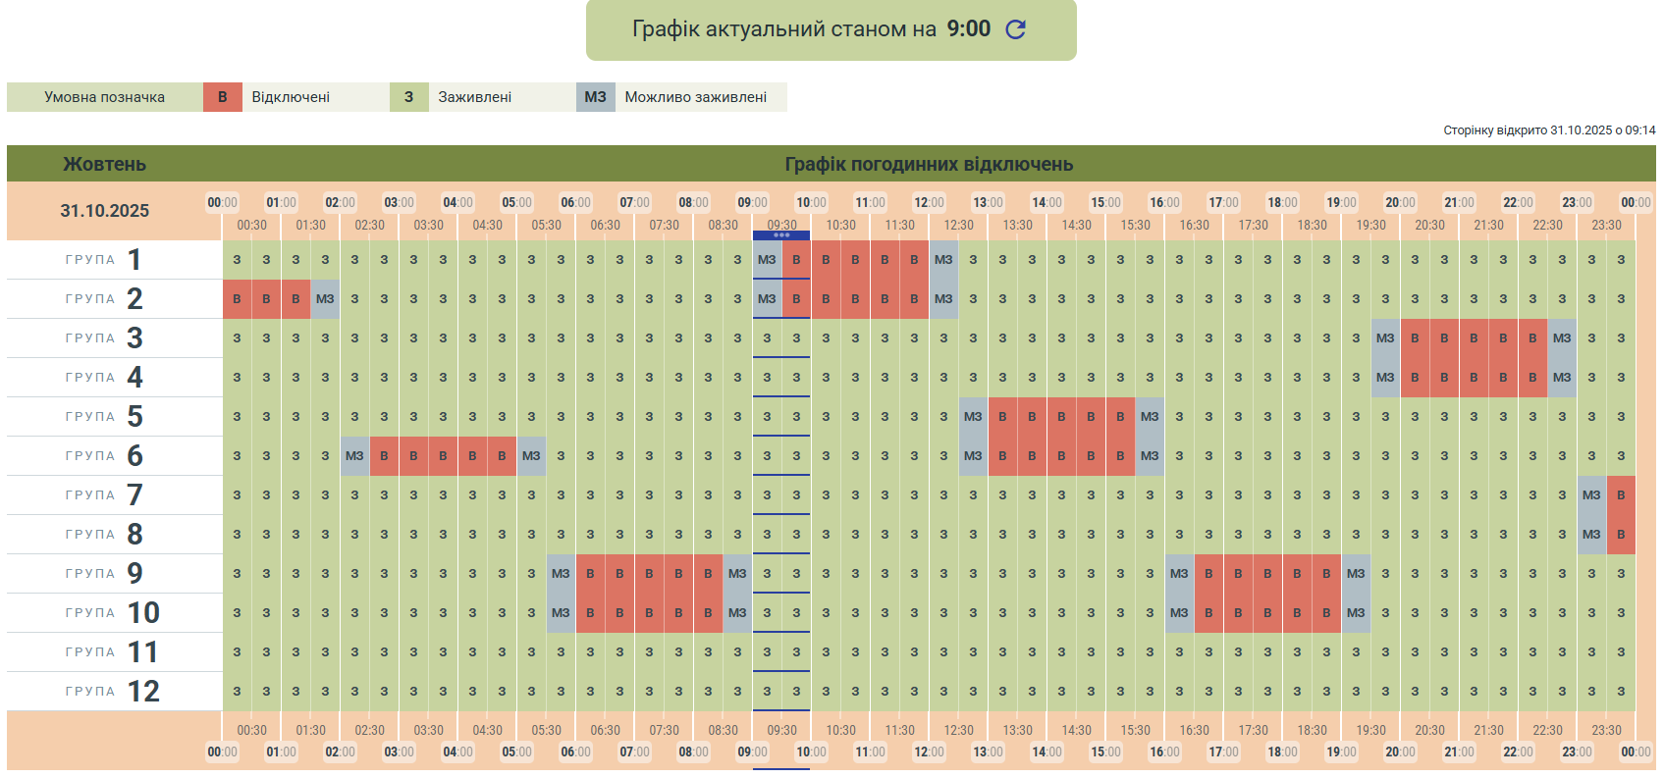Select the Можливо заживлені legend label

coord(695,97)
